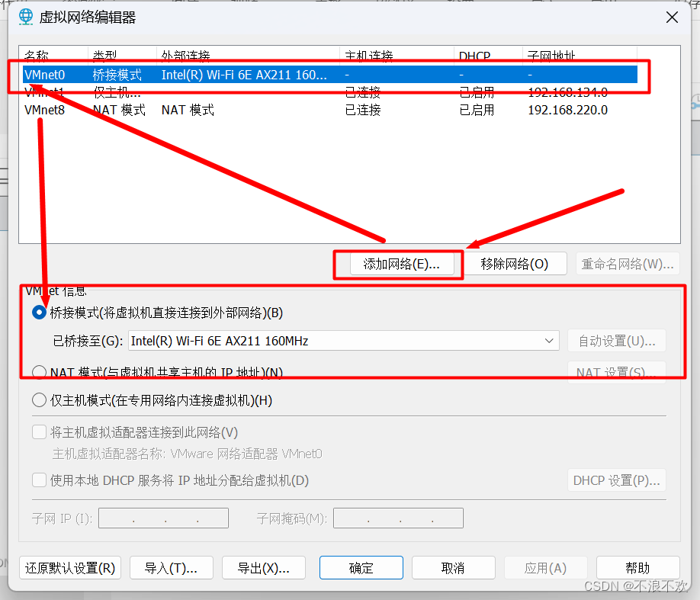Close the Virtual Network Editor dialog

(x=672, y=18)
